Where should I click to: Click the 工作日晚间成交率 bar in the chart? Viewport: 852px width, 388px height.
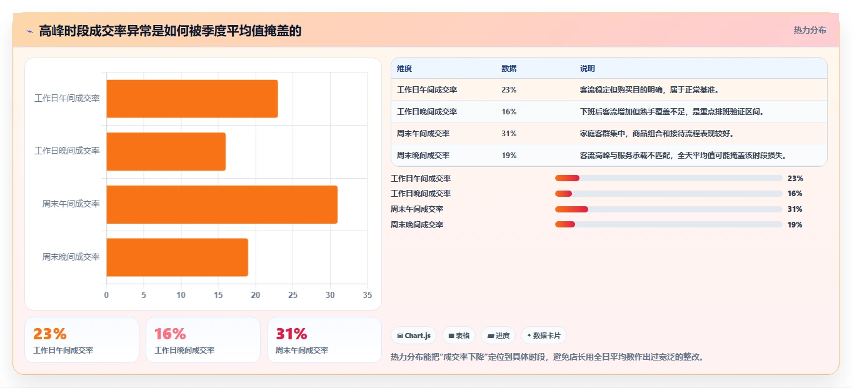tap(166, 151)
